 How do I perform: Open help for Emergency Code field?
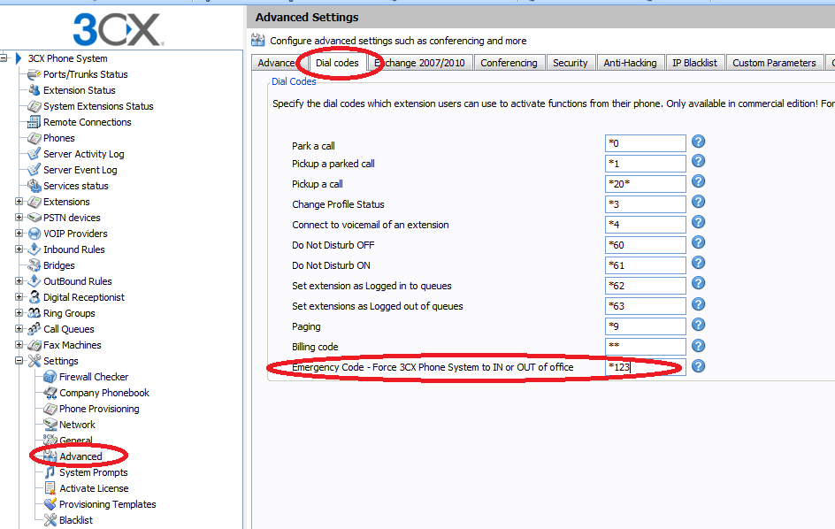click(x=698, y=366)
